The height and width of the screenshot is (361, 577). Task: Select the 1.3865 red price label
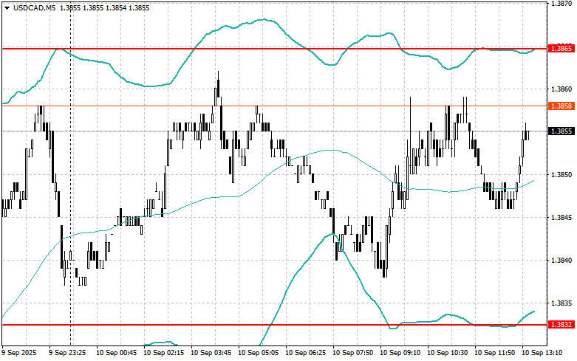tap(561, 49)
